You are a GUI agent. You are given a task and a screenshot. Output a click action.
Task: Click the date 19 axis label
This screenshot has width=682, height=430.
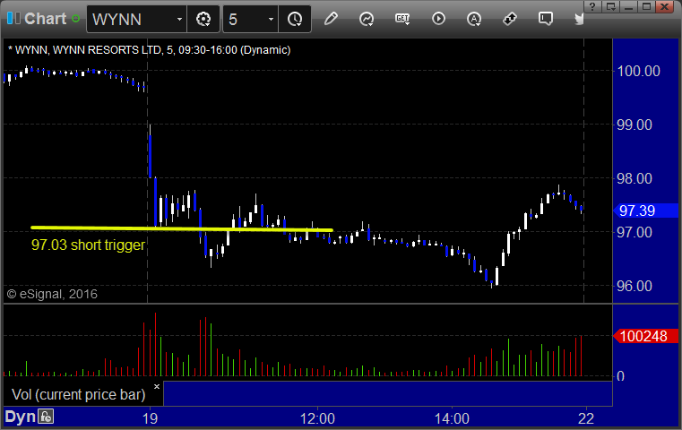click(150, 418)
